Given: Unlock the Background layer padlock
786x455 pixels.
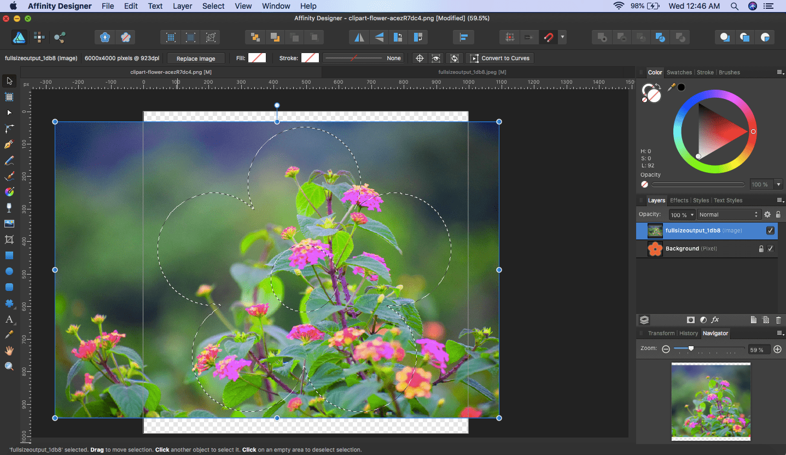Looking at the screenshot, I should pos(760,249).
